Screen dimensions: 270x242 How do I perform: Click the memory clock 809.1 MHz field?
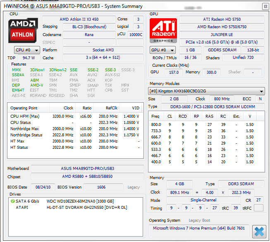click(x=179, y=192)
